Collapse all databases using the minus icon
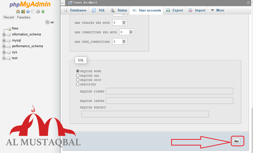 coord(47,22)
